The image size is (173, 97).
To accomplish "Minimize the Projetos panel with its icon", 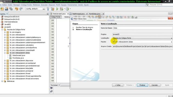I will 48,14.
